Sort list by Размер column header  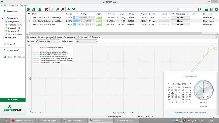[x=69, y=14]
